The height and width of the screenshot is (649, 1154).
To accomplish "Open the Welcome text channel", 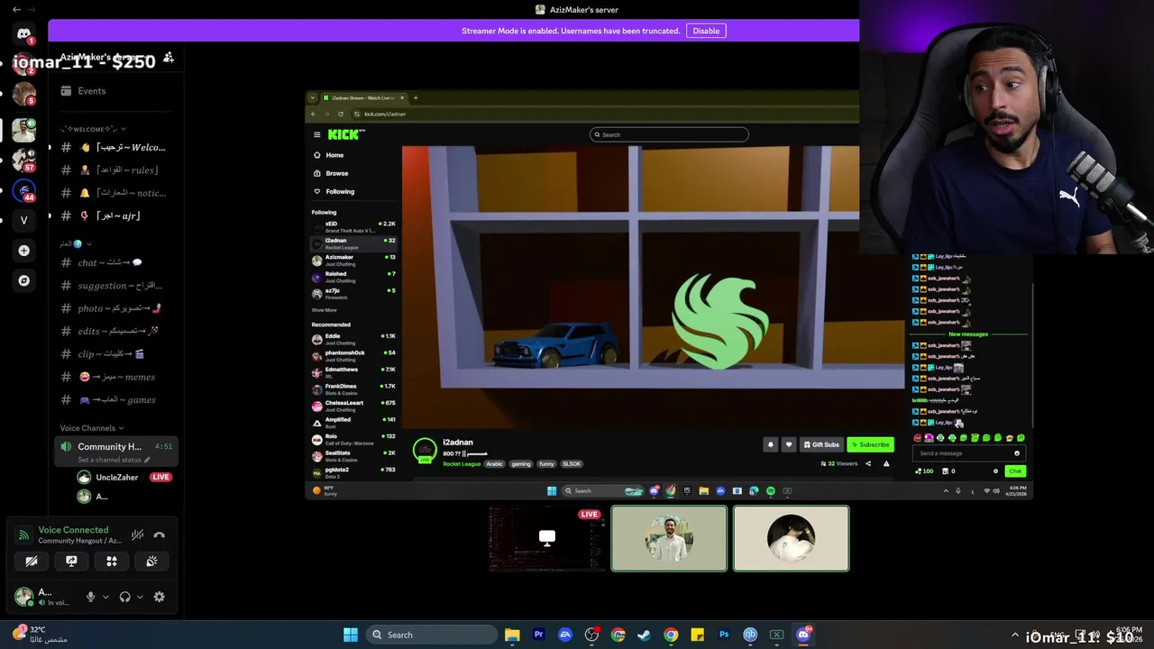I will [x=115, y=147].
